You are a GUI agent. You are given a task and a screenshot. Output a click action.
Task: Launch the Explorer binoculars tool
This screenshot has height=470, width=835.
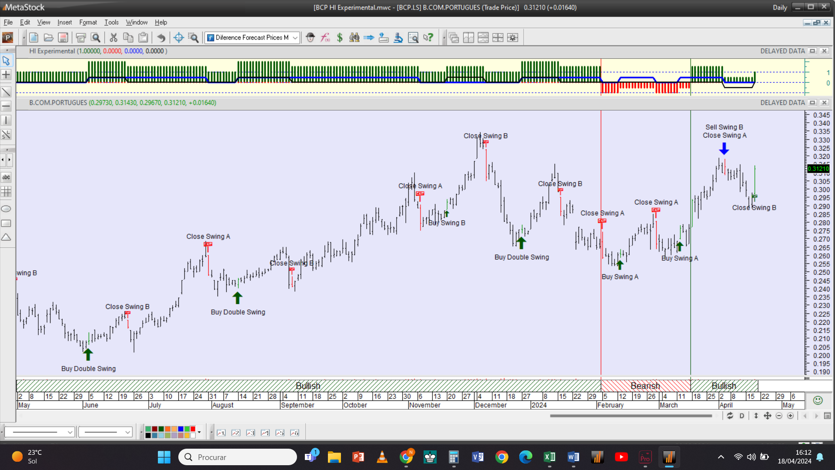coord(354,37)
